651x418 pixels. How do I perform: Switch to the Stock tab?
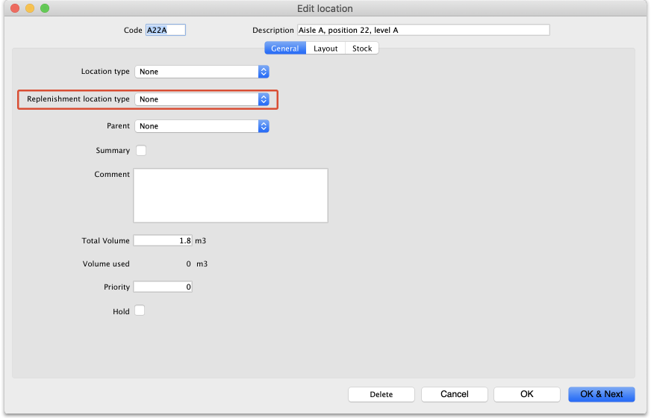362,49
